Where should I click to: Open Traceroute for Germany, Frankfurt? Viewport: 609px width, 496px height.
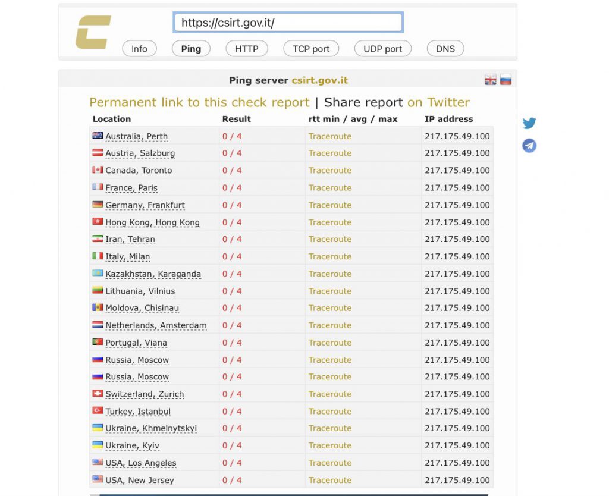(x=330, y=205)
